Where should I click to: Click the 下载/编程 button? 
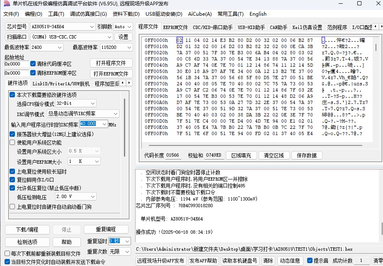[x=27, y=230]
